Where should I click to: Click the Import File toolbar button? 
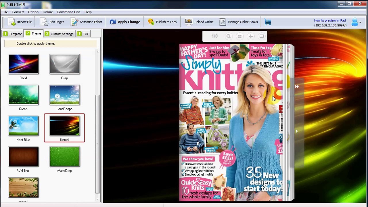(20, 22)
